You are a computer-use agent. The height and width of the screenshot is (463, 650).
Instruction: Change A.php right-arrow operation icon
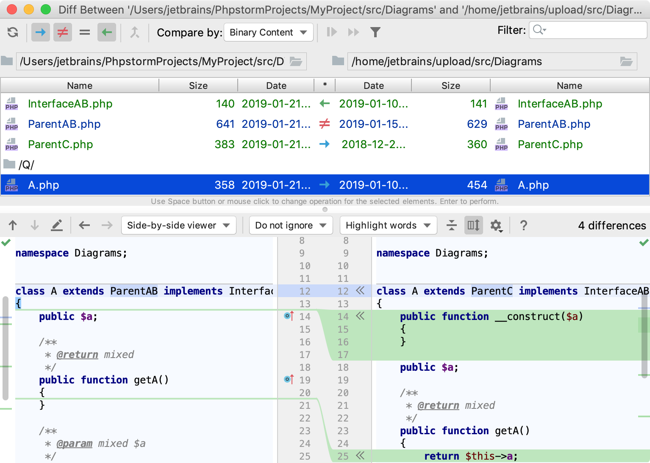tap(325, 185)
